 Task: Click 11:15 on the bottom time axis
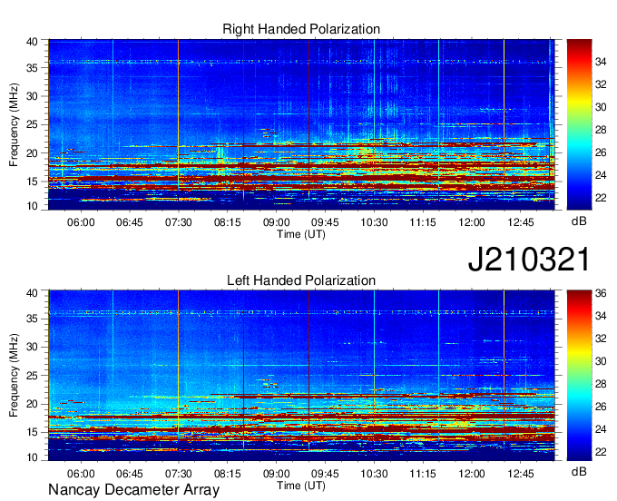[x=423, y=474]
